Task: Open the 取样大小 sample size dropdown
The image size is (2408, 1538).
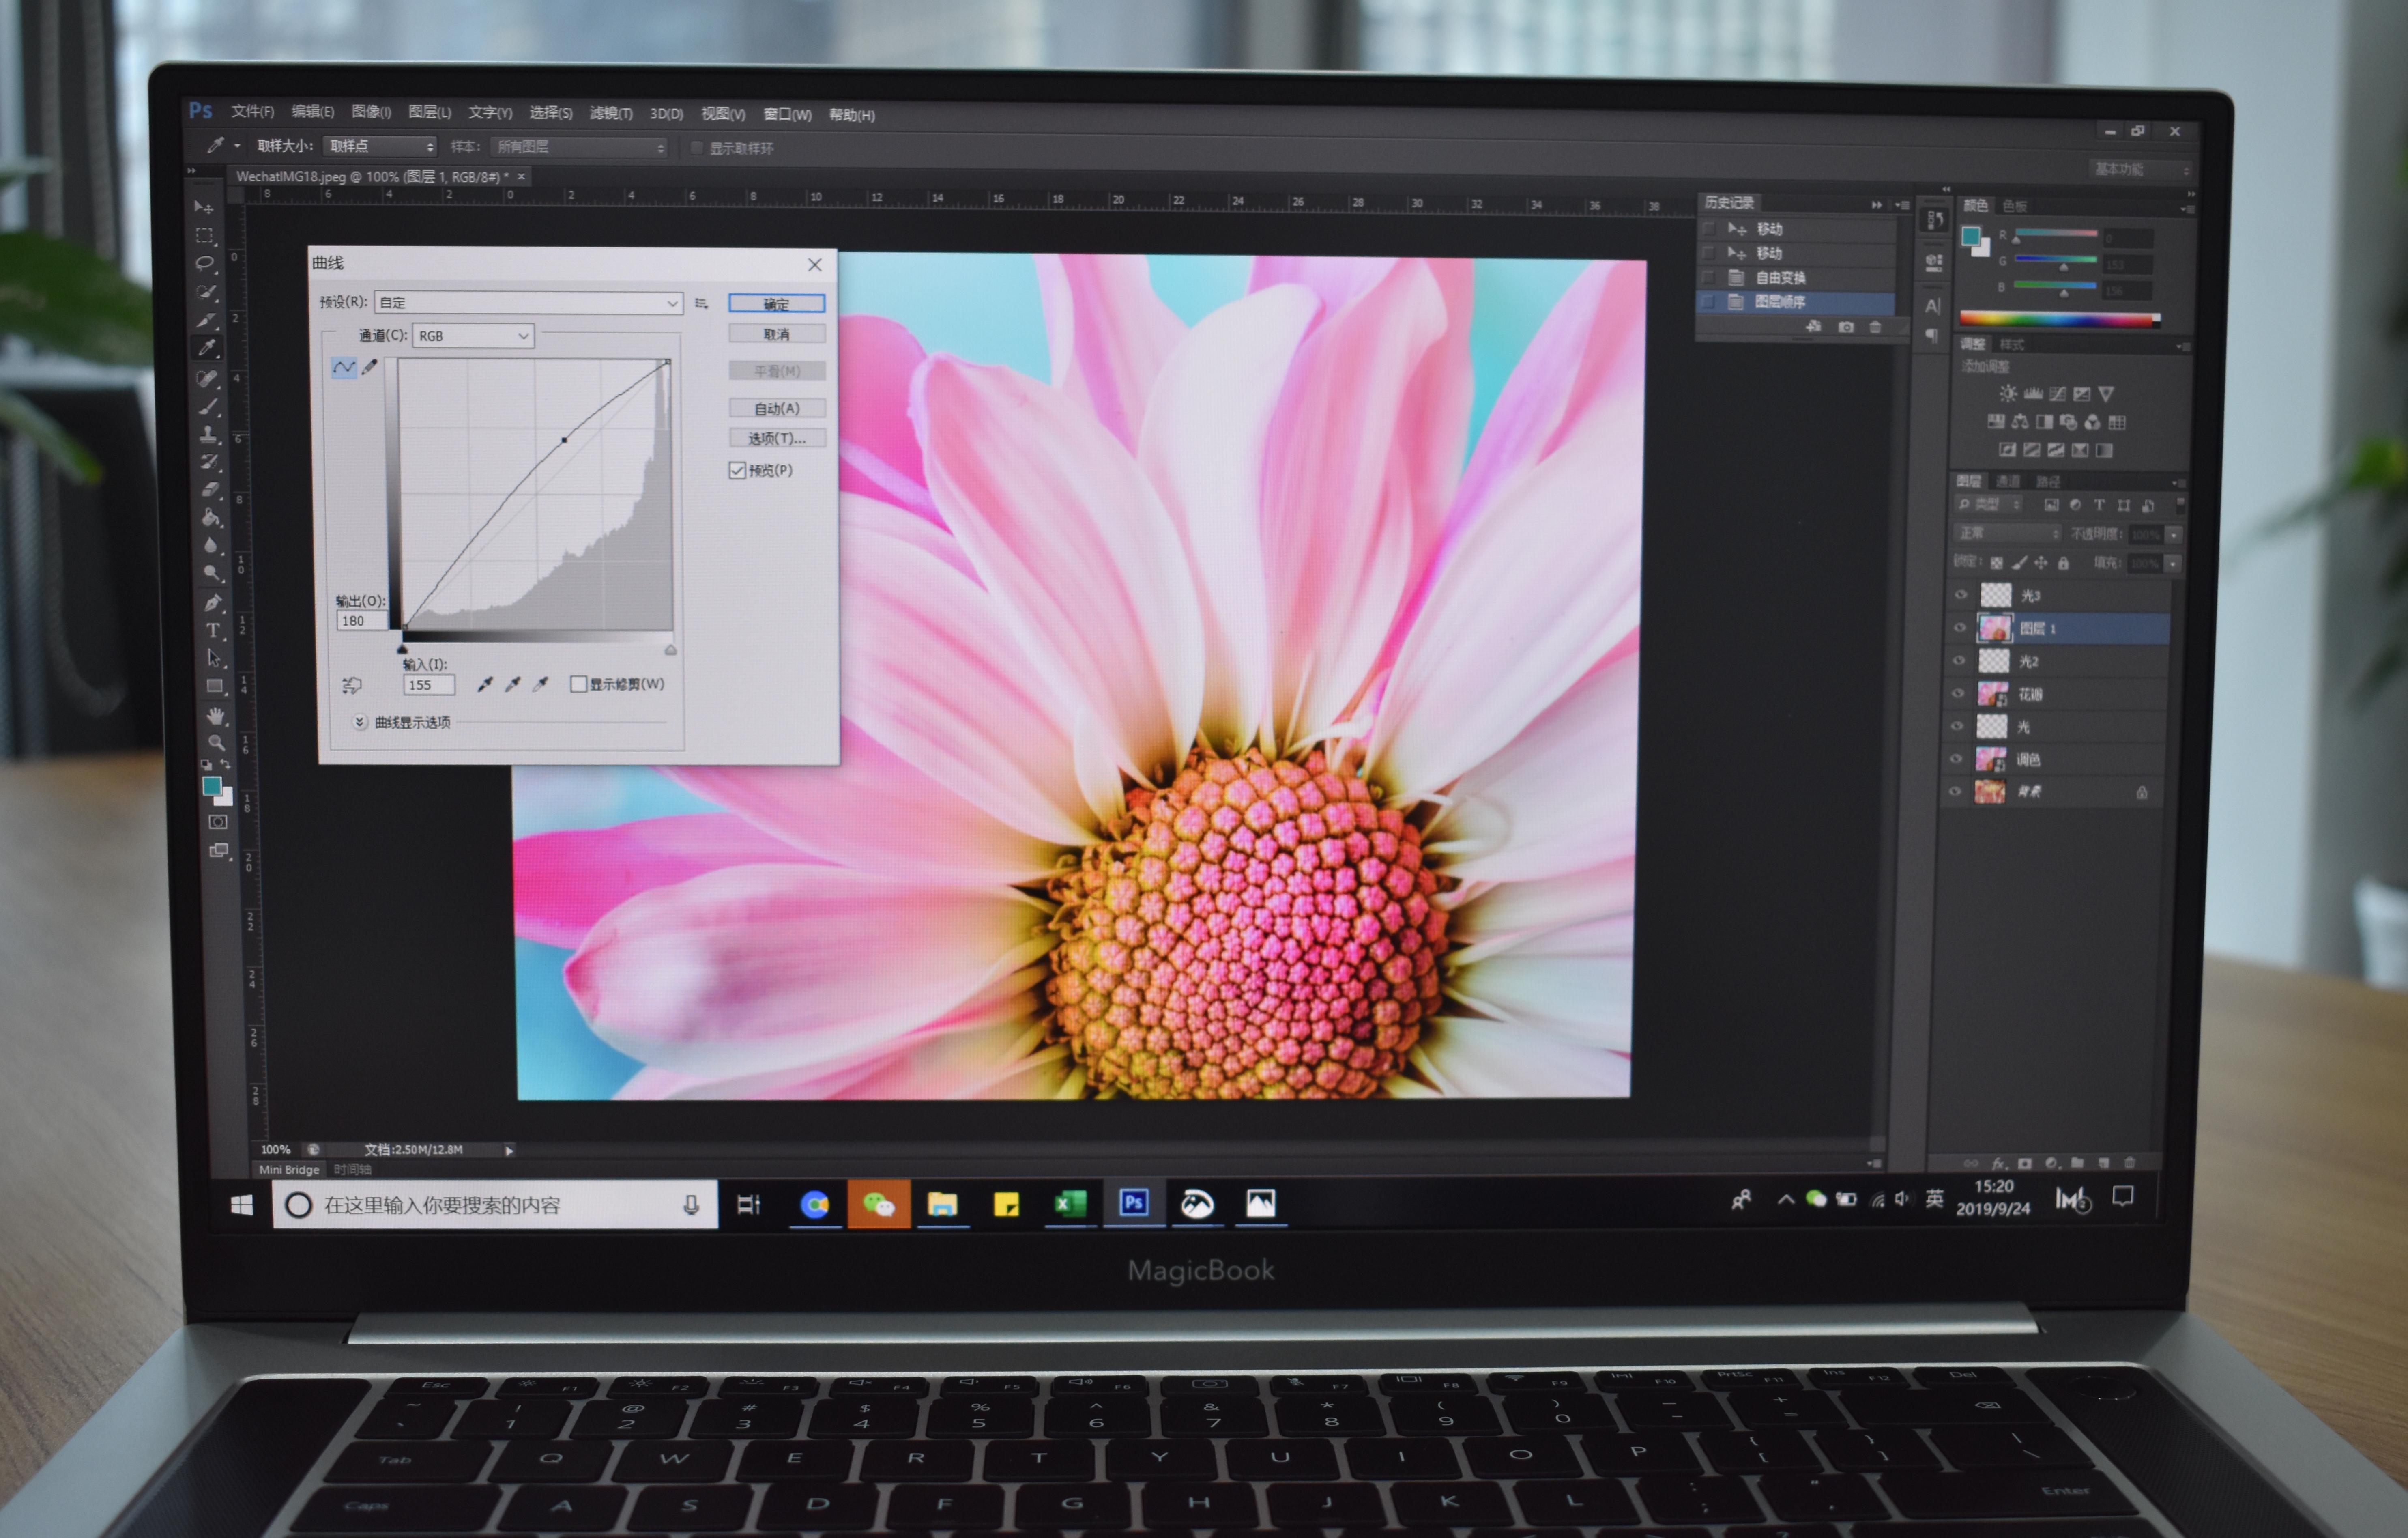Action: (x=380, y=147)
